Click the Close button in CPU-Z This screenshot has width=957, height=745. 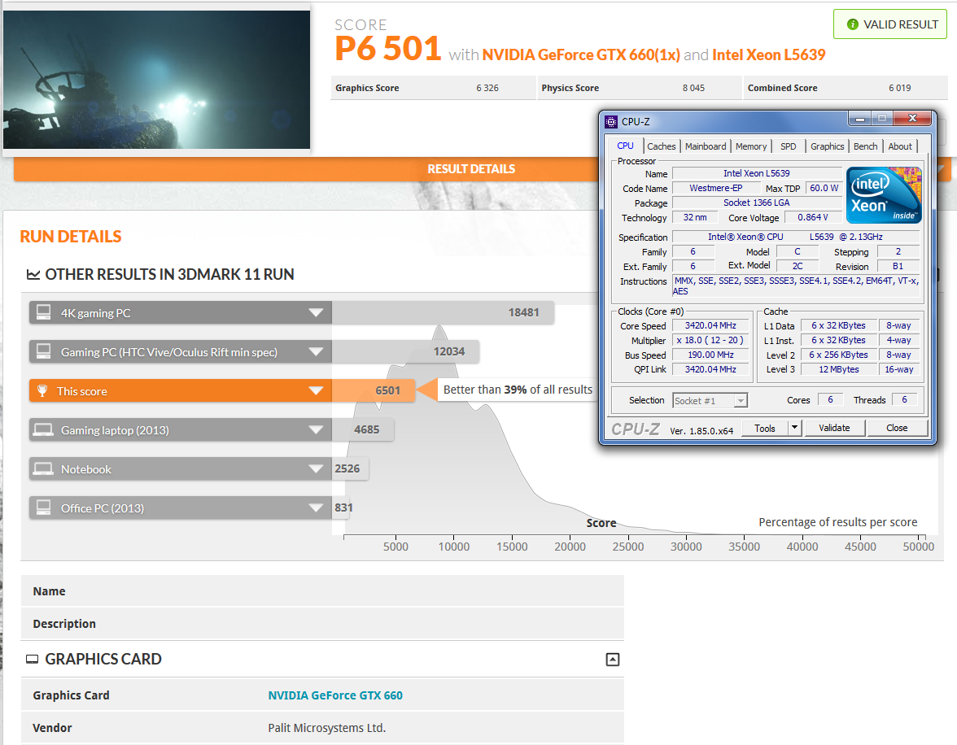[x=897, y=428]
